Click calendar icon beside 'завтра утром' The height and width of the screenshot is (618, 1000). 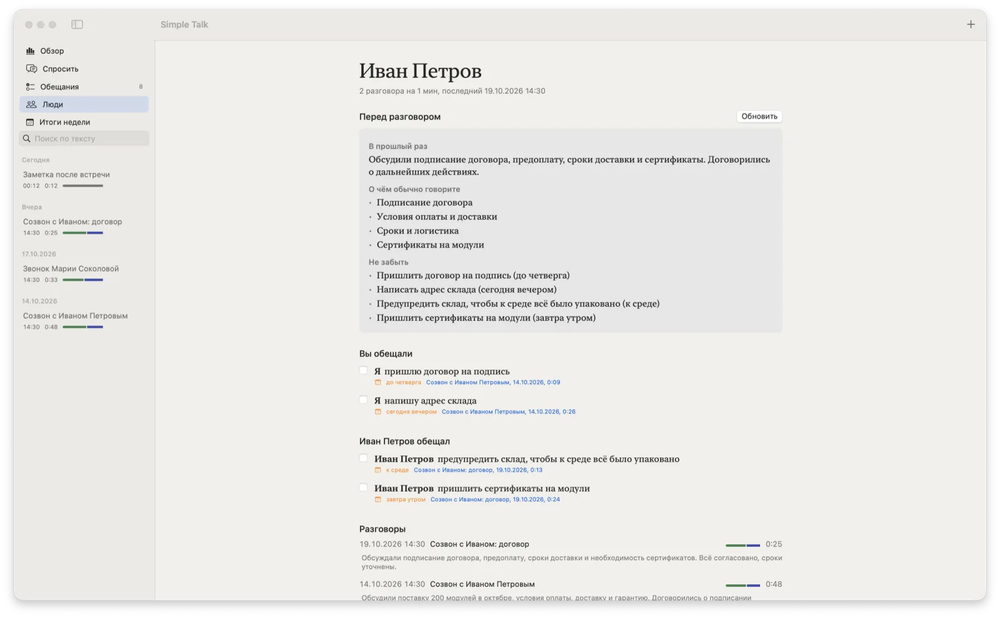(378, 499)
